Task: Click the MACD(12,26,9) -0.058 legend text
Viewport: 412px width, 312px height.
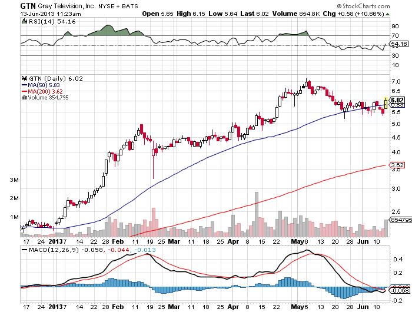Action: [x=66, y=250]
